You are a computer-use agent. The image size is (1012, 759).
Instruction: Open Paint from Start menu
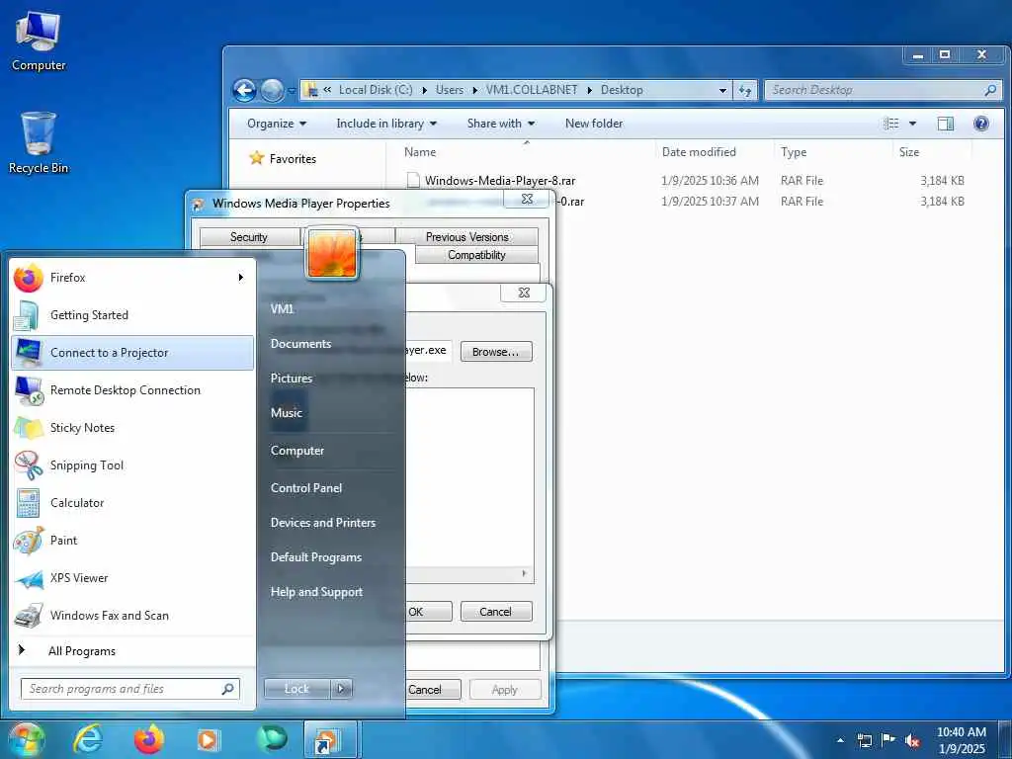(x=132, y=541)
